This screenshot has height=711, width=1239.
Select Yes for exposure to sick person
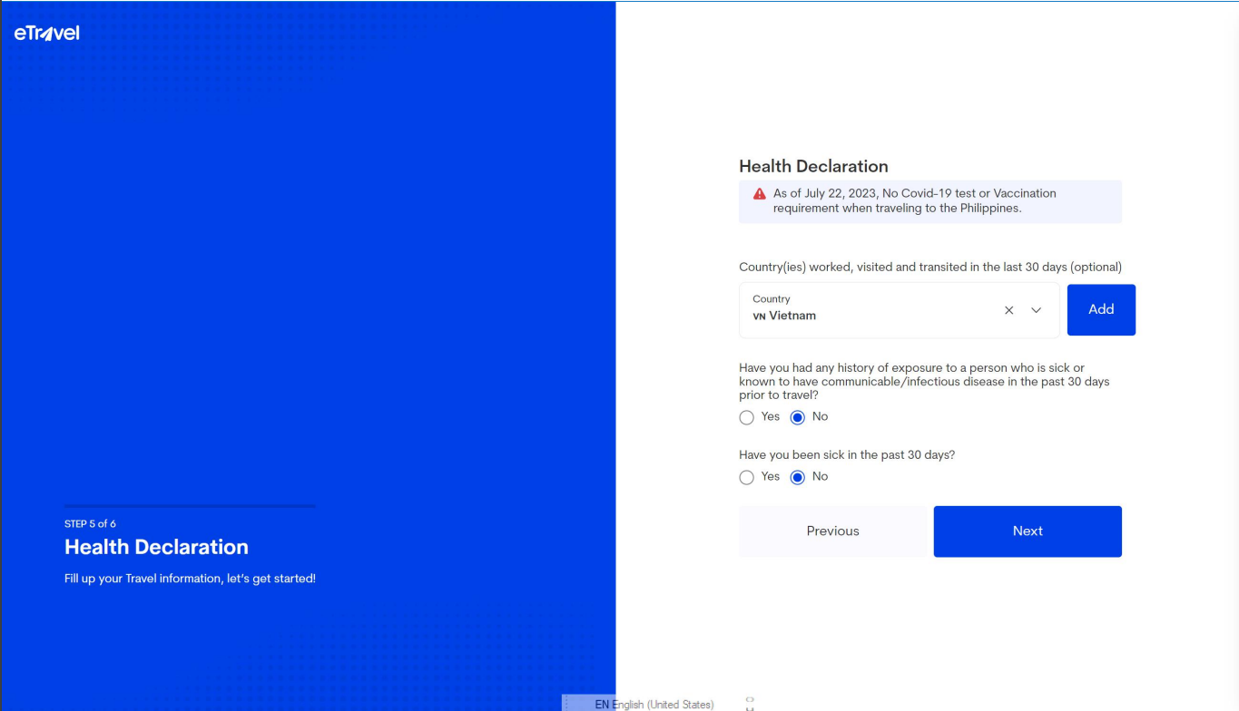point(746,417)
